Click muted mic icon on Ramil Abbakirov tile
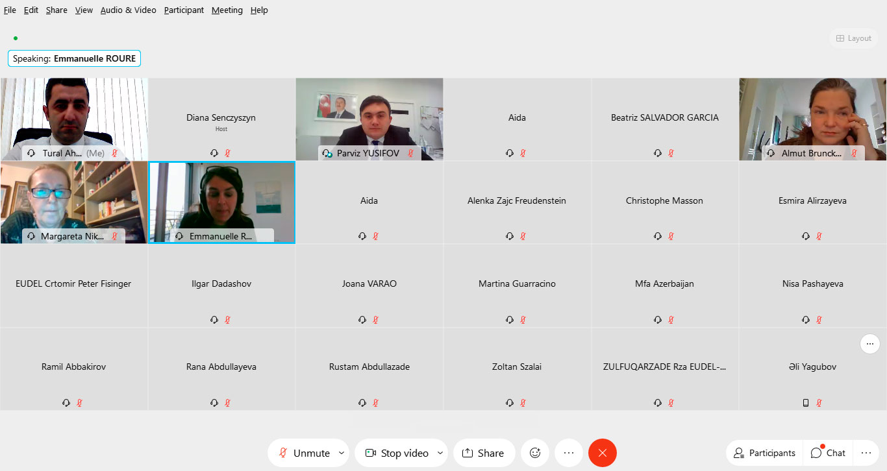 point(80,402)
